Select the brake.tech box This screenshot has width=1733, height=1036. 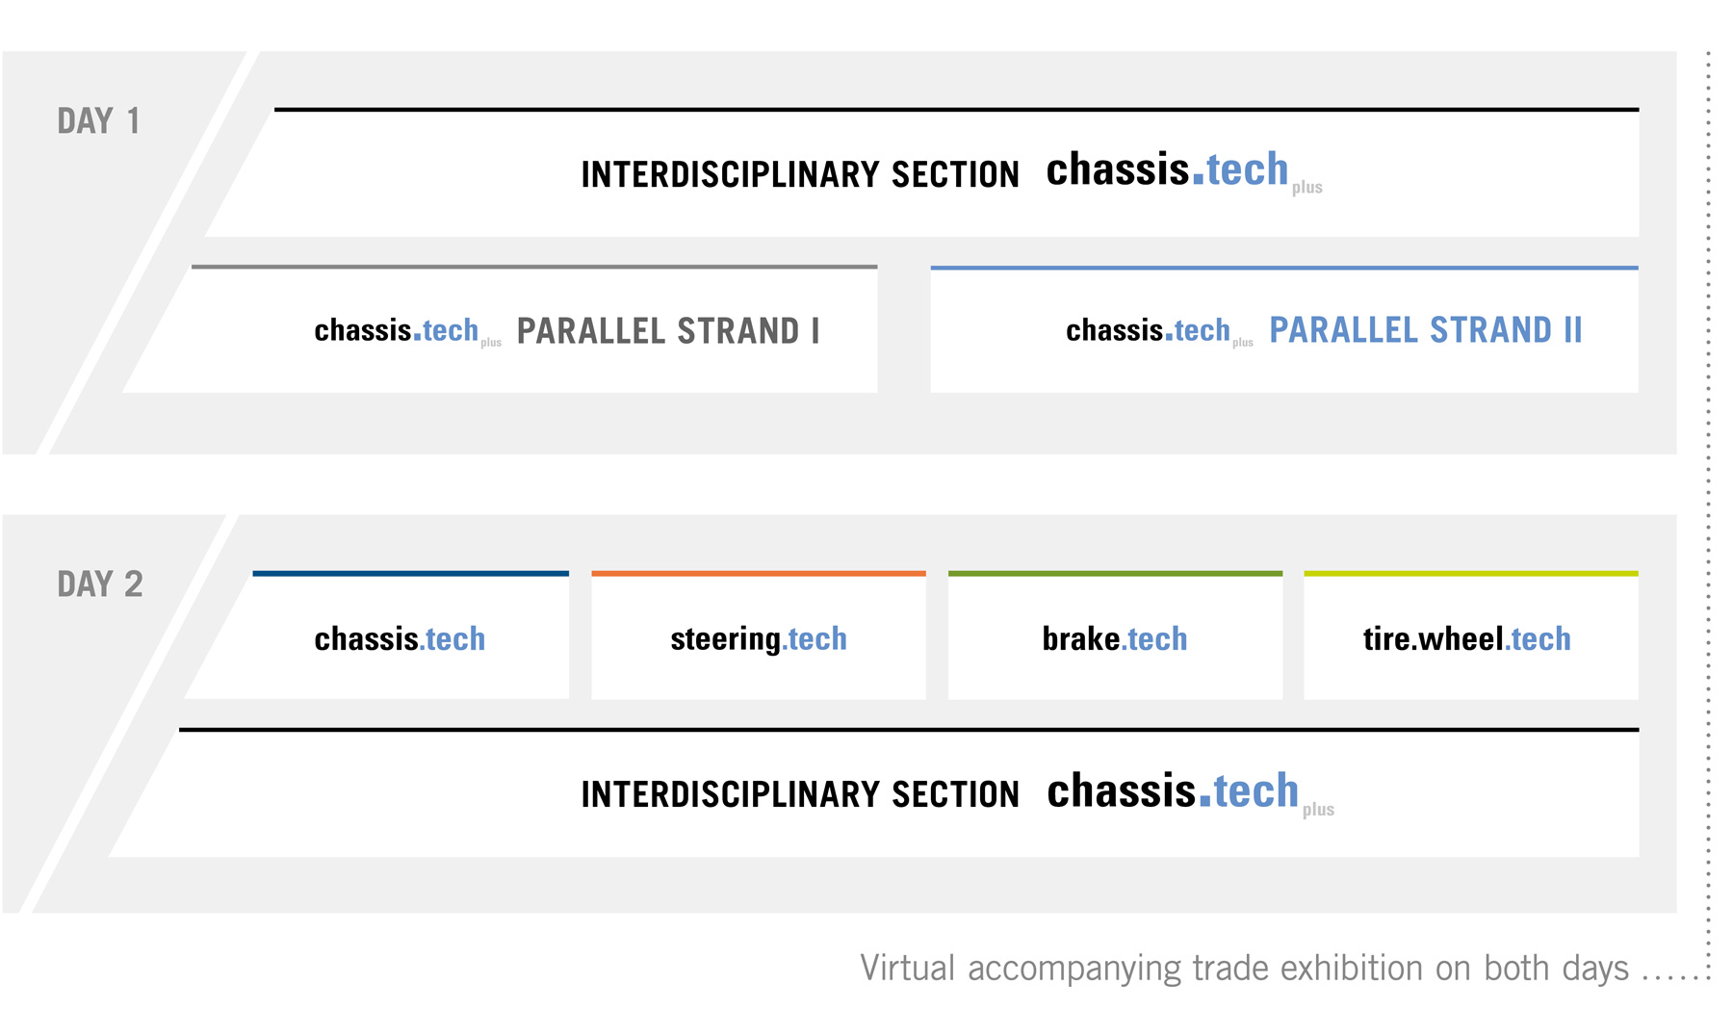click(x=1115, y=635)
